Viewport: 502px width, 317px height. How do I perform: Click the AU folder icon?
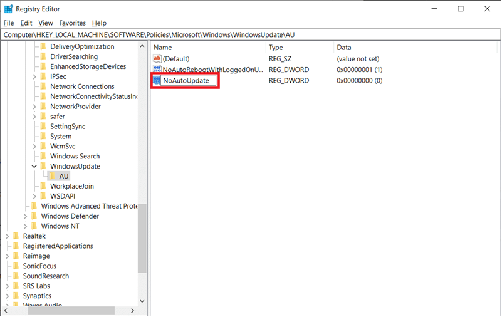52,176
